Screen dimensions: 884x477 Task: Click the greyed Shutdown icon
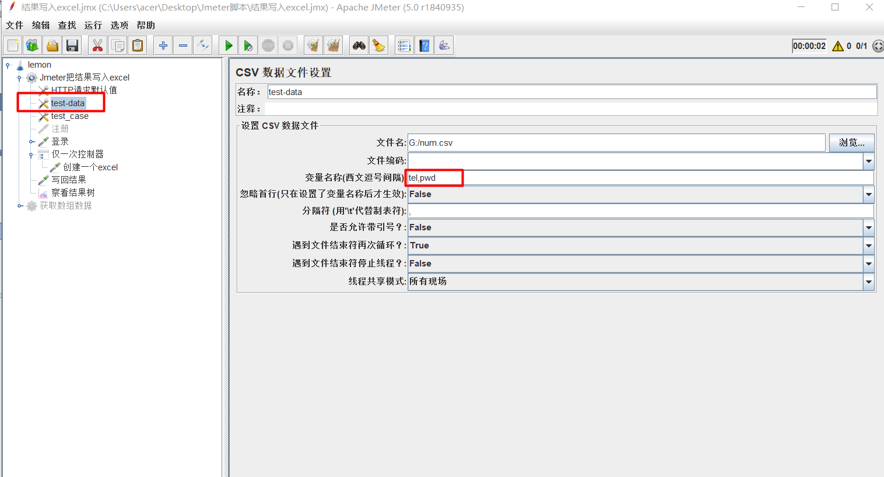point(288,45)
